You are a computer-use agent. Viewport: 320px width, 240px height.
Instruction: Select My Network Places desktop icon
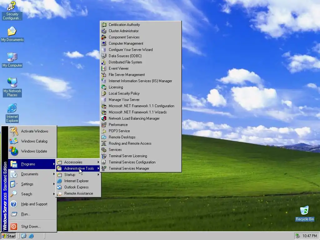(x=12, y=87)
